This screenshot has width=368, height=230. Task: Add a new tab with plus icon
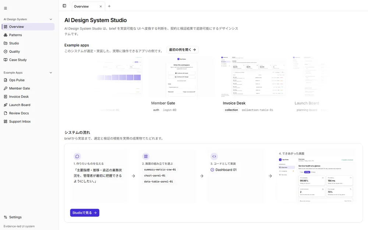[109, 6]
